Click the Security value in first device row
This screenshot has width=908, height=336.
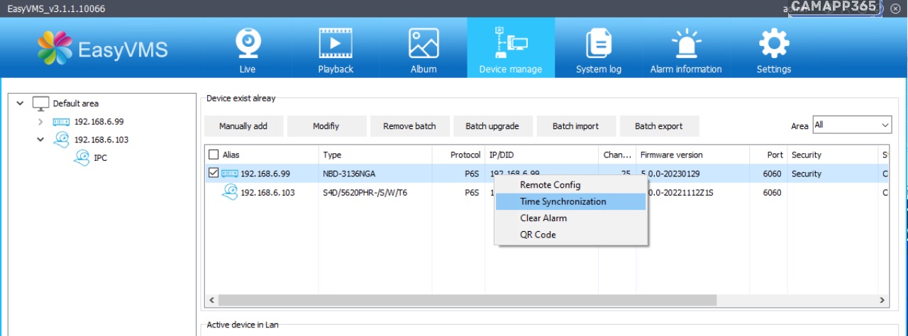click(807, 174)
